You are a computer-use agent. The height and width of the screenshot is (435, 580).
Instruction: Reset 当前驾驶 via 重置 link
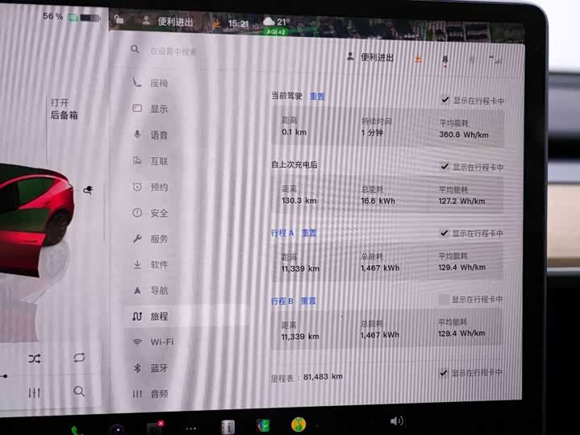[x=317, y=97]
